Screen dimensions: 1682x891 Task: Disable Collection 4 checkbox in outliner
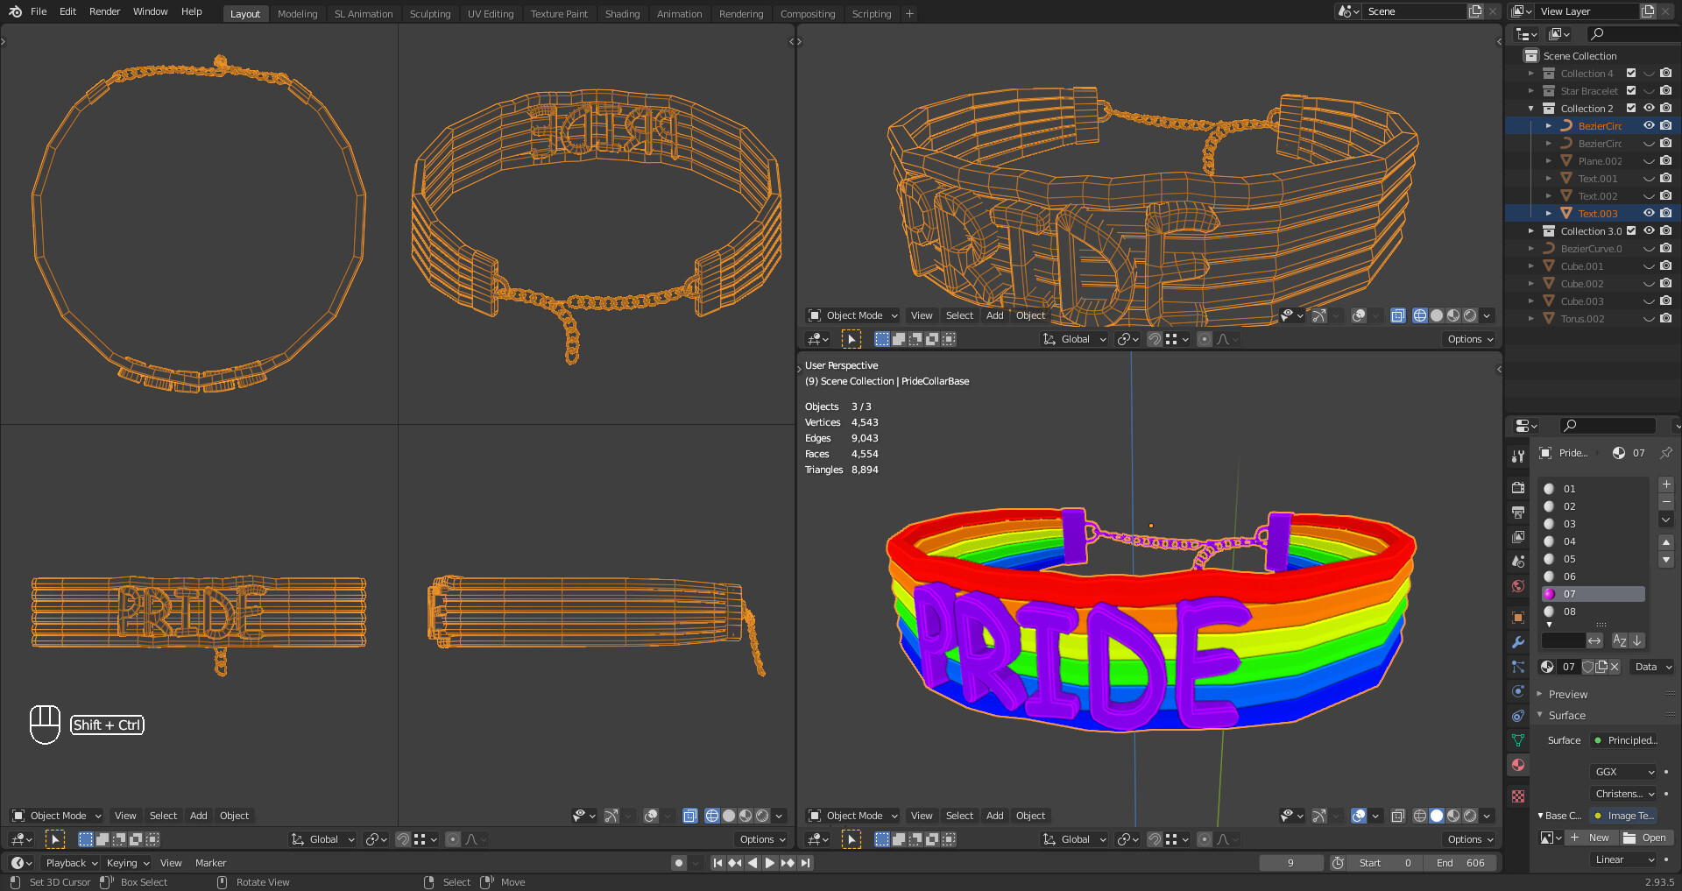(1631, 74)
